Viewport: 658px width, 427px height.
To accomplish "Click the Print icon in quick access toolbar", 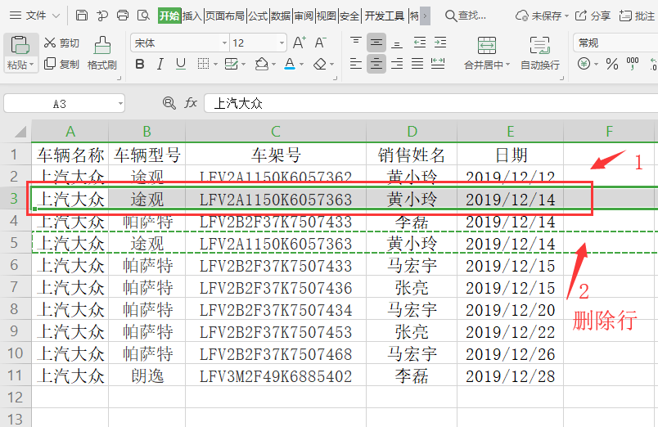I will click(x=123, y=16).
